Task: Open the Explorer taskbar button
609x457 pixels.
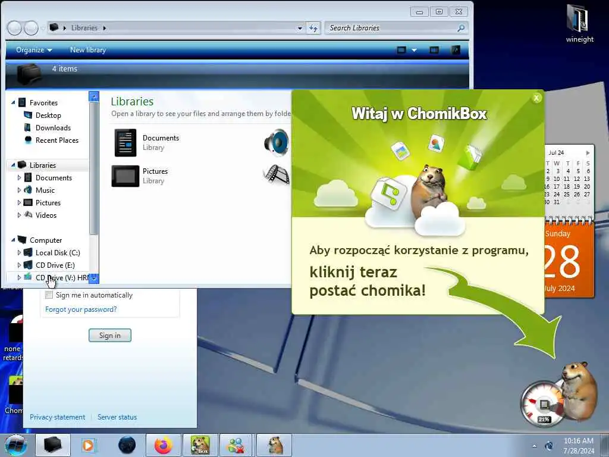Action: tap(53, 445)
